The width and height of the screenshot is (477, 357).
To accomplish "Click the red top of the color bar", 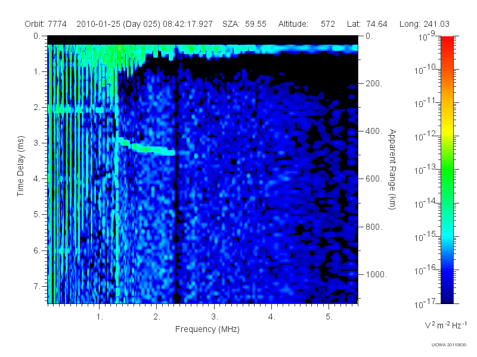I will click(447, 41).
